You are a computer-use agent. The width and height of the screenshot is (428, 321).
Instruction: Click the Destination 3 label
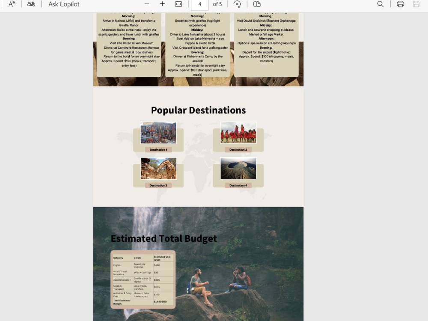coord(158,186)
